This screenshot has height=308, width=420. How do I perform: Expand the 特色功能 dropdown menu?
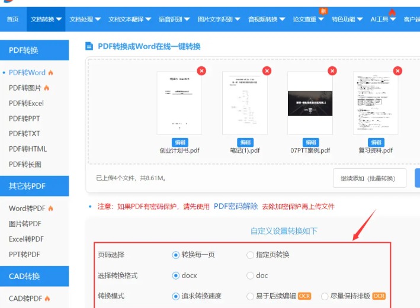pos(347,20)
